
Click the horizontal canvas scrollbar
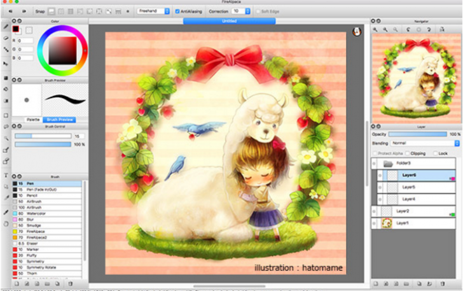point(230,287)
